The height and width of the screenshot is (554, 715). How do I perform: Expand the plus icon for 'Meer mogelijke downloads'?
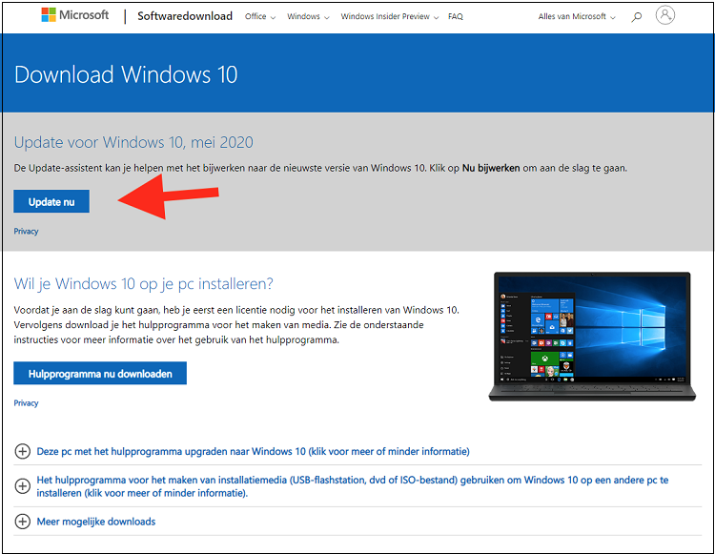22,522
